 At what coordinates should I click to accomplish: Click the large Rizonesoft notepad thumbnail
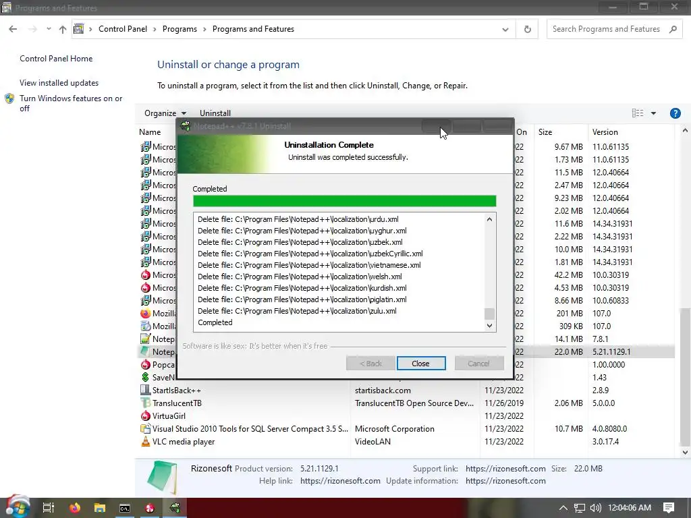pos(162,477)
